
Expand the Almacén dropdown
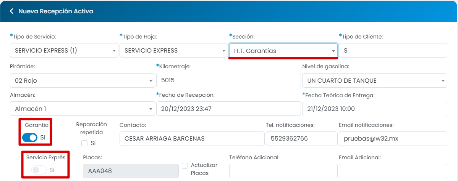click(x=83, y=109)
